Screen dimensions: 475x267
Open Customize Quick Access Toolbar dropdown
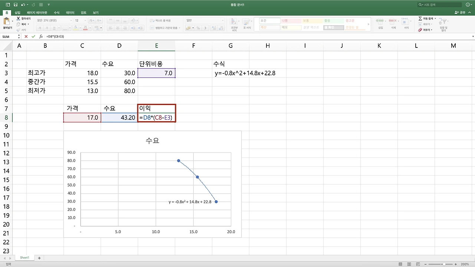[49, 5]
